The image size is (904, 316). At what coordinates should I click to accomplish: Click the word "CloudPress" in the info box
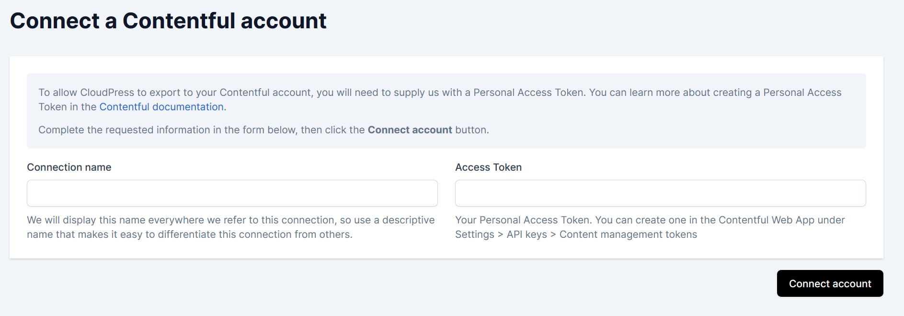tap(107, 93)
